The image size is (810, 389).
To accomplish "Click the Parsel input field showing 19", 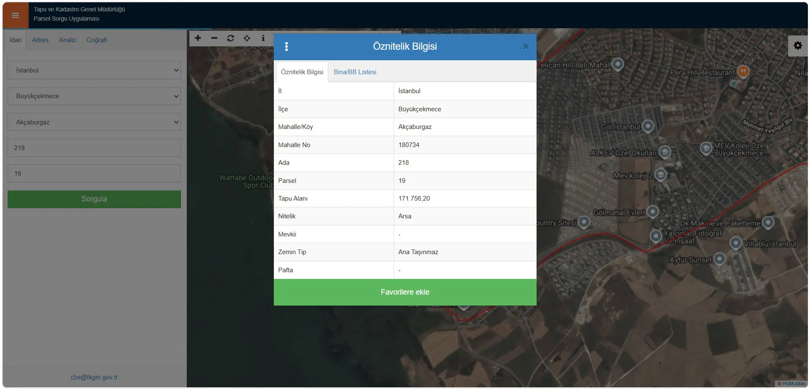I will (x=94, y=174).
